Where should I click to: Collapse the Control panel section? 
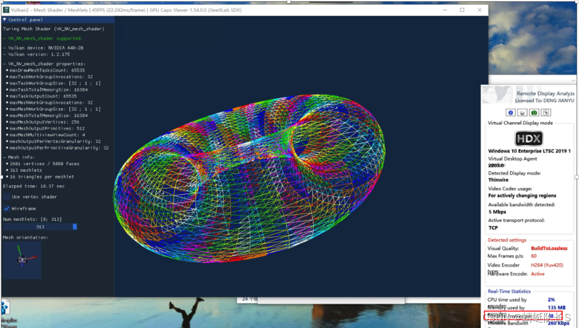pyautogui.click(x=5, y=18)
